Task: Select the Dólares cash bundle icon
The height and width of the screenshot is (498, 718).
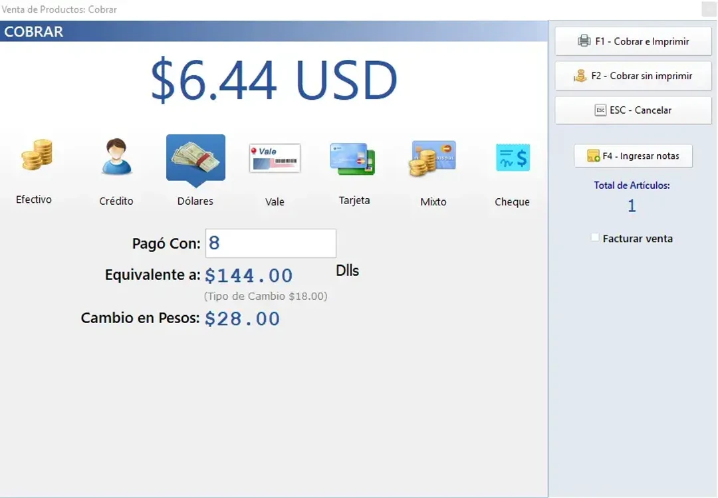Action: coord(195,158)
